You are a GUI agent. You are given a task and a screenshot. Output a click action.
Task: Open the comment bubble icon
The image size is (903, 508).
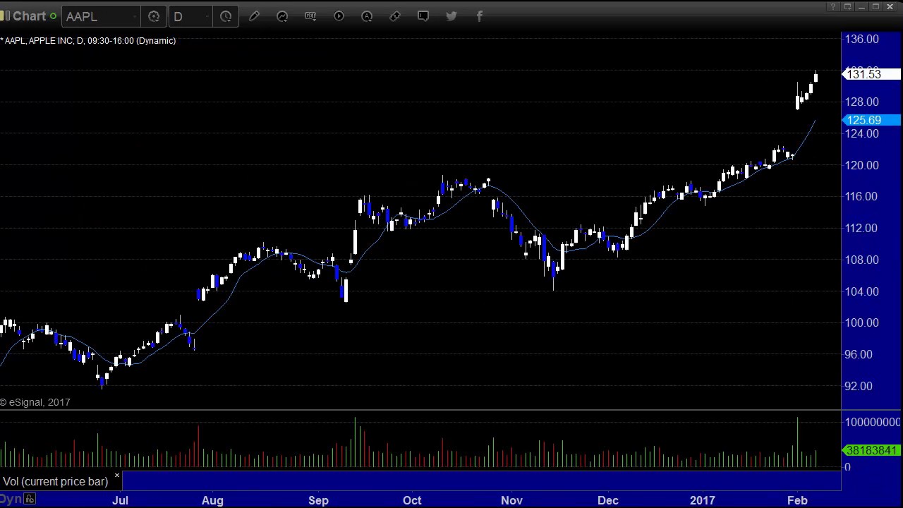[423, 16]
